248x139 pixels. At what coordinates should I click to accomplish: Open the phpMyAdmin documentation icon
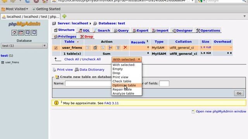point(28,32)
